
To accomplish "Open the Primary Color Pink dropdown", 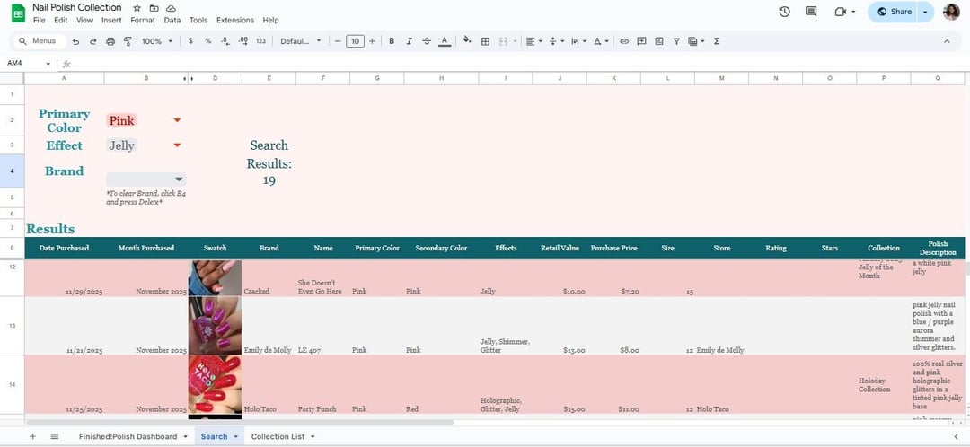I will coord(177,120).
